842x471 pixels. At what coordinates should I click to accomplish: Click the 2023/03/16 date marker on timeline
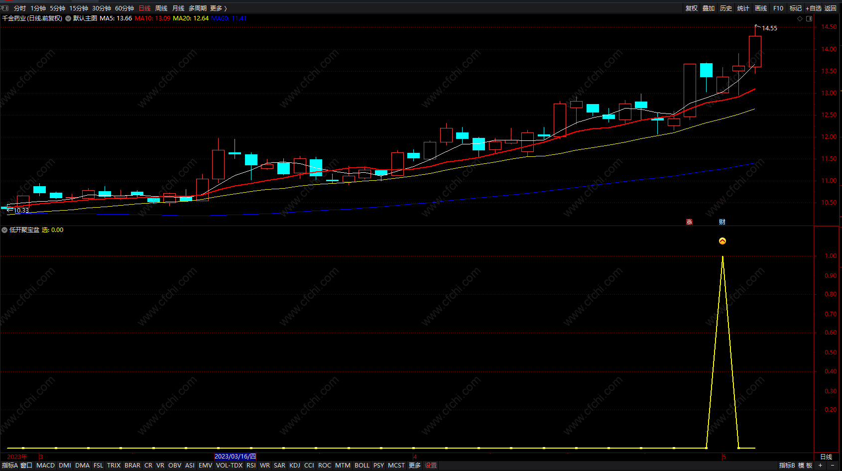point(235,457)
